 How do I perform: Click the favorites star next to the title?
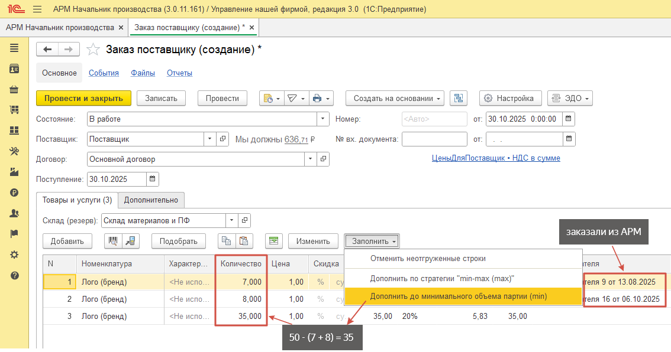click(92, 50)
